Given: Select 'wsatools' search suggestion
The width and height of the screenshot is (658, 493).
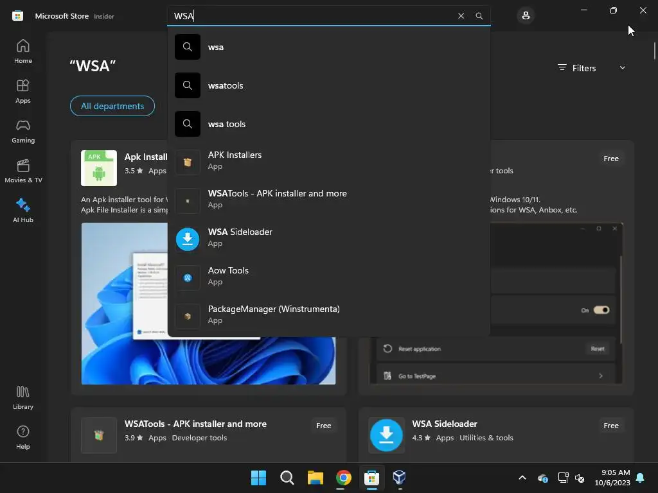Looking at the screenshot, I should point(328,85).
